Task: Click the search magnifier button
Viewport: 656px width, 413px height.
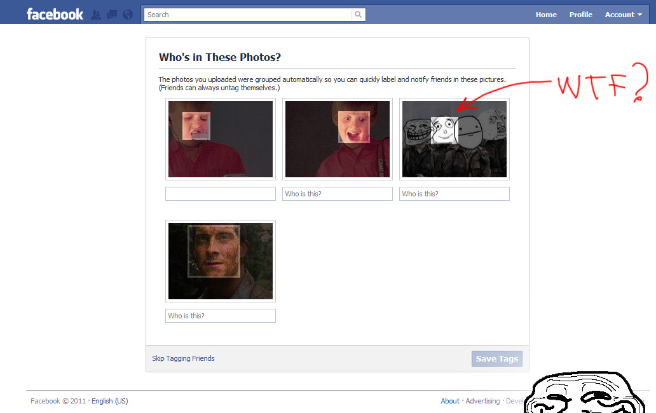Action: 358,15
